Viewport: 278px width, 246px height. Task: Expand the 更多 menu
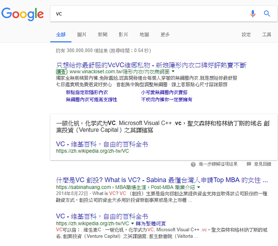tap(165, 35)
